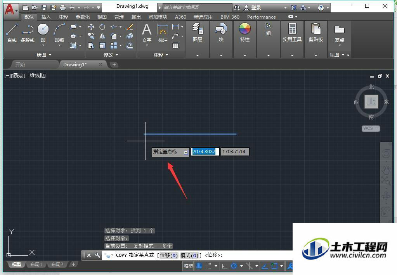
Task: Add a new drawing tab with plus
Action: coord(114,65)
